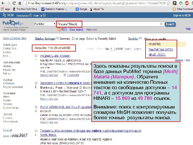The height and width of the screenshot is (145, 193).
Task: Open the GatorLink Webmail bookmark
Action: point(54,9)
